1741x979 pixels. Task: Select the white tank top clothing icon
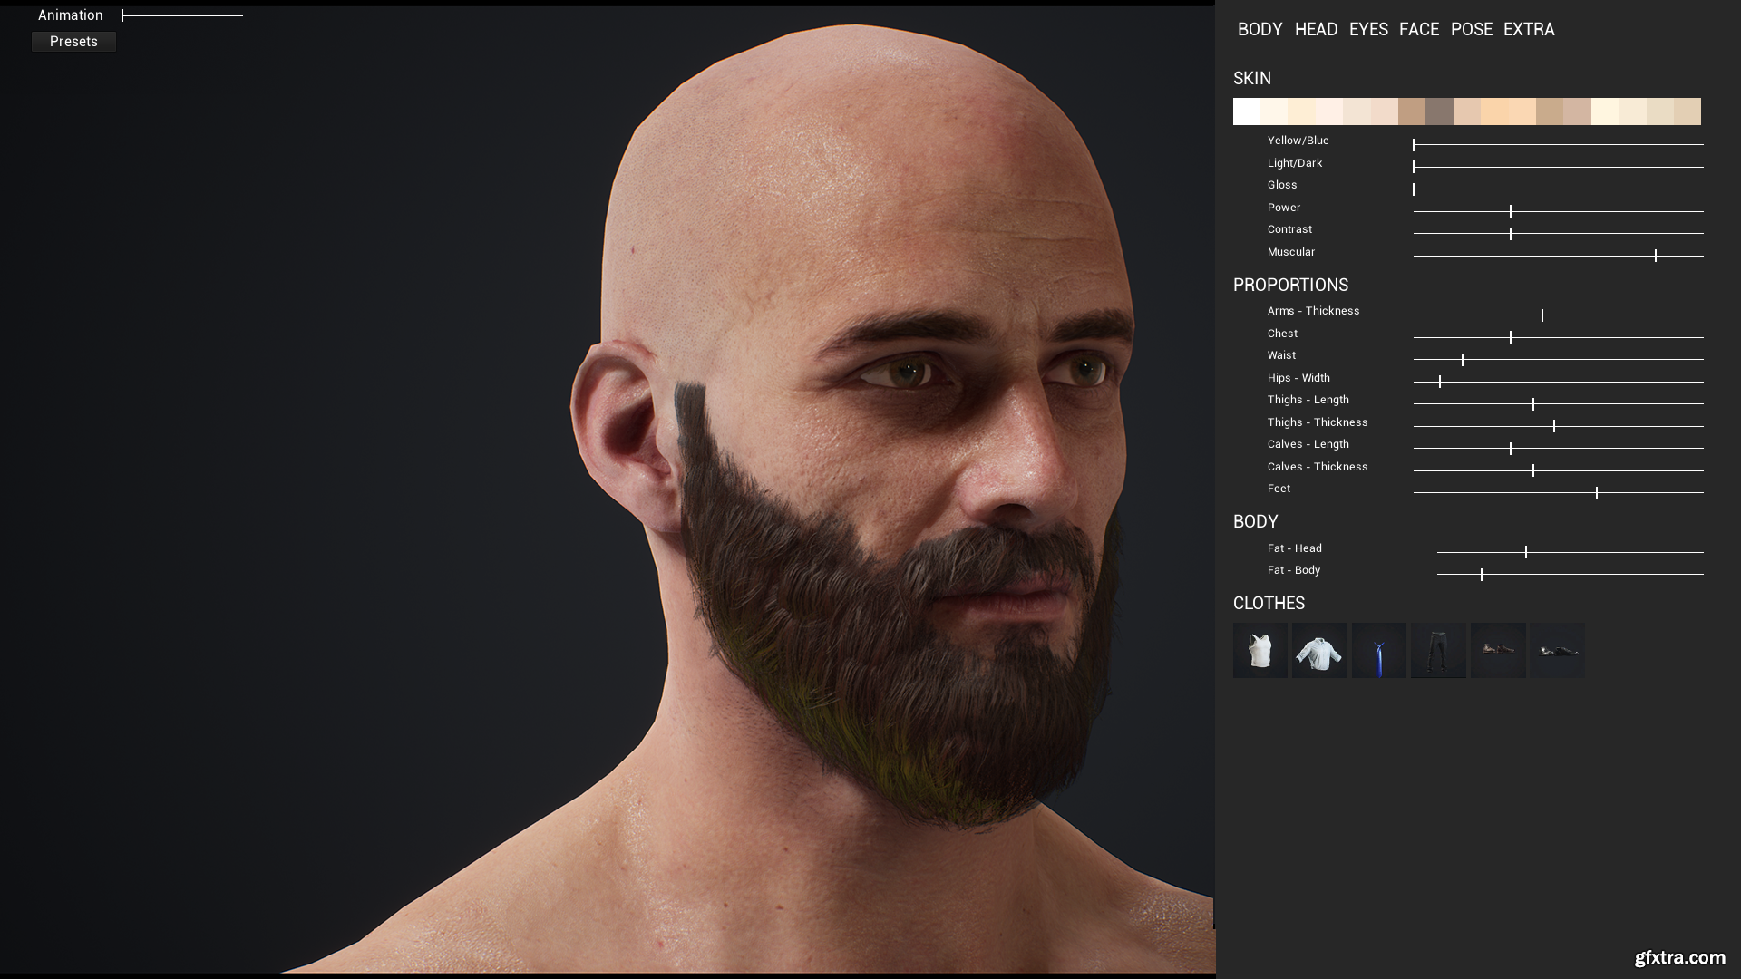point(1260,650)
